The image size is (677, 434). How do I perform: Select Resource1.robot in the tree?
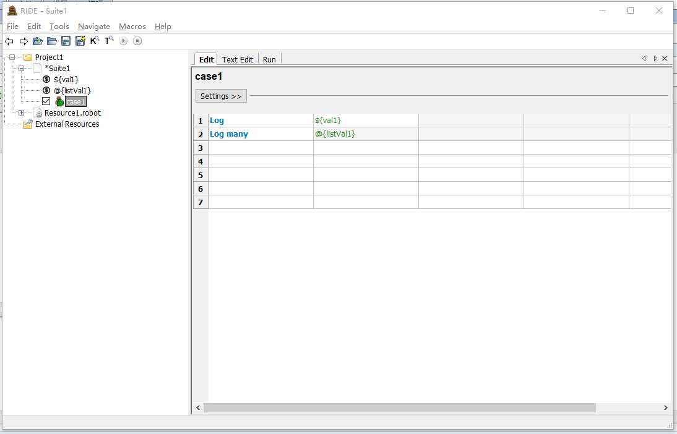pyautogui.click(x=72, y=113)
